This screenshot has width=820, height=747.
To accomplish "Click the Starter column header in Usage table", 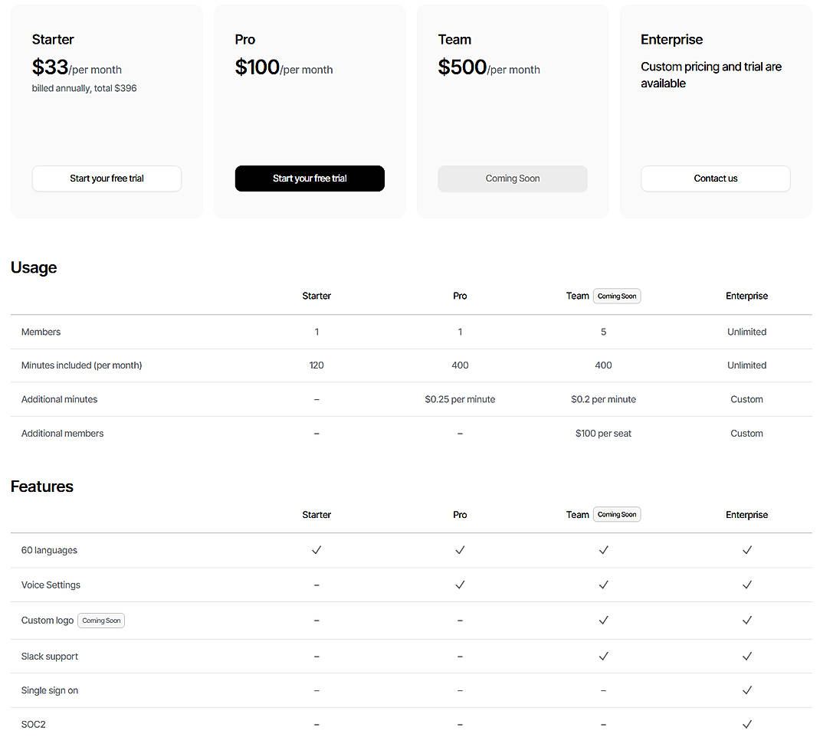I will (x=317, y=296).
